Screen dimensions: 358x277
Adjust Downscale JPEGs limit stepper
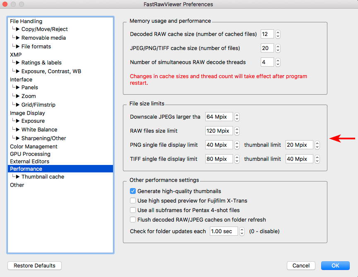(237, 117)
